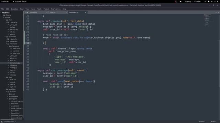Click the editor vertical scrollbar
220x123 pixels.
[x=219, y=64]
